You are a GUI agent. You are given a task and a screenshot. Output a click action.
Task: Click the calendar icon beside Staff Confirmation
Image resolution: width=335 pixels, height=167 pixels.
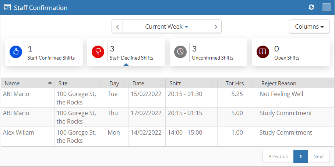click(x=7, y=7)
